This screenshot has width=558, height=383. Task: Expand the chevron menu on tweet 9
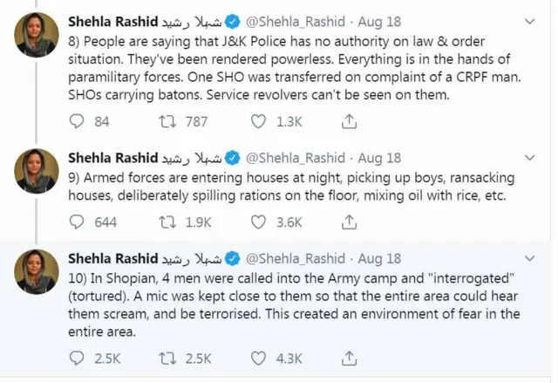tap(532, 159)
